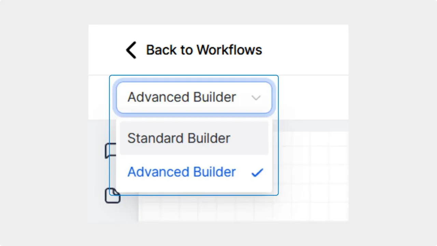Click the left-pointing chevron before Back to Workflows
Screen dimensions: 437x246
pyautogui.click(x=131, y=50)
